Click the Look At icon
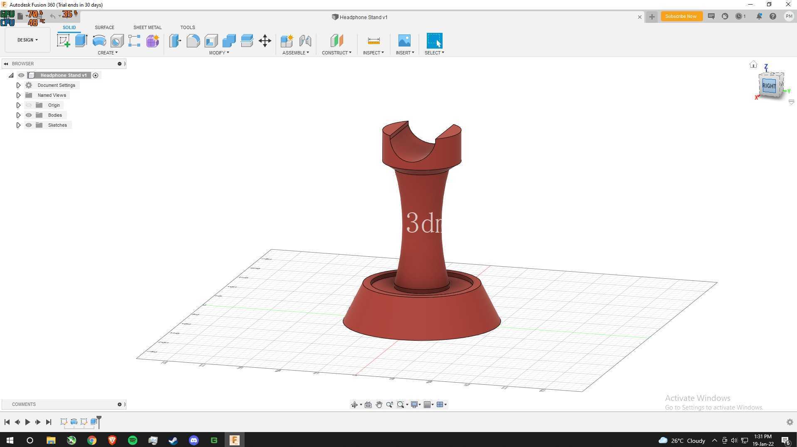The width and height of the screenshot is (797, 447). [368, 405]
